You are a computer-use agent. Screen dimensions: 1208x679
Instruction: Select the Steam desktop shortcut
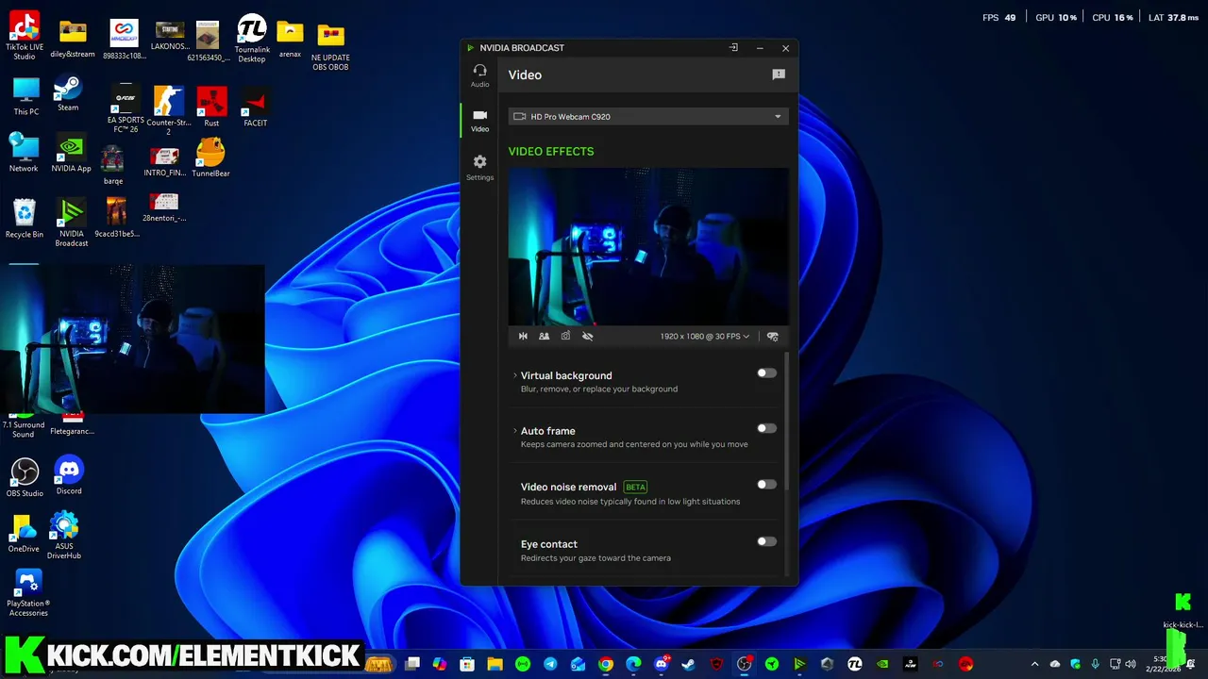pyautogui.click(x=68, y=92)
